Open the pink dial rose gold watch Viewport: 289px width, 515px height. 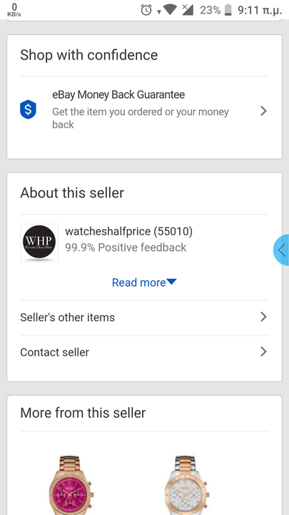click(x=71, y=485)
